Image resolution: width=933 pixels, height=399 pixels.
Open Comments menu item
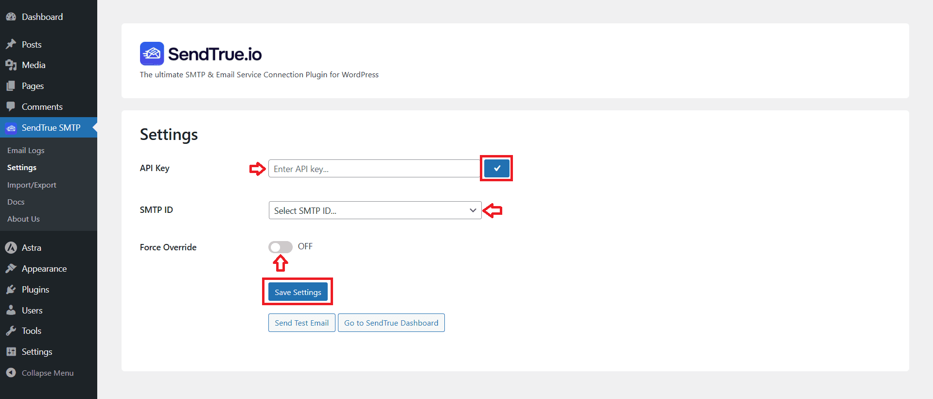point(49,106)
